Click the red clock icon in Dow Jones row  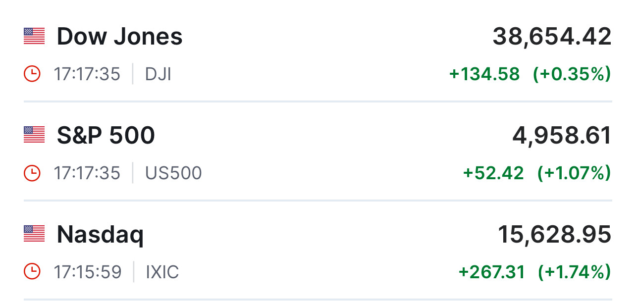click(x=32, y=74)
